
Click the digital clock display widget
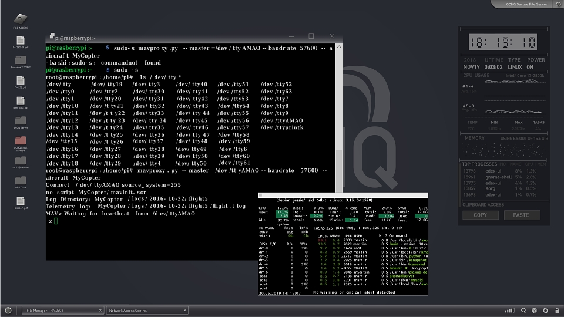click(503, 42)
